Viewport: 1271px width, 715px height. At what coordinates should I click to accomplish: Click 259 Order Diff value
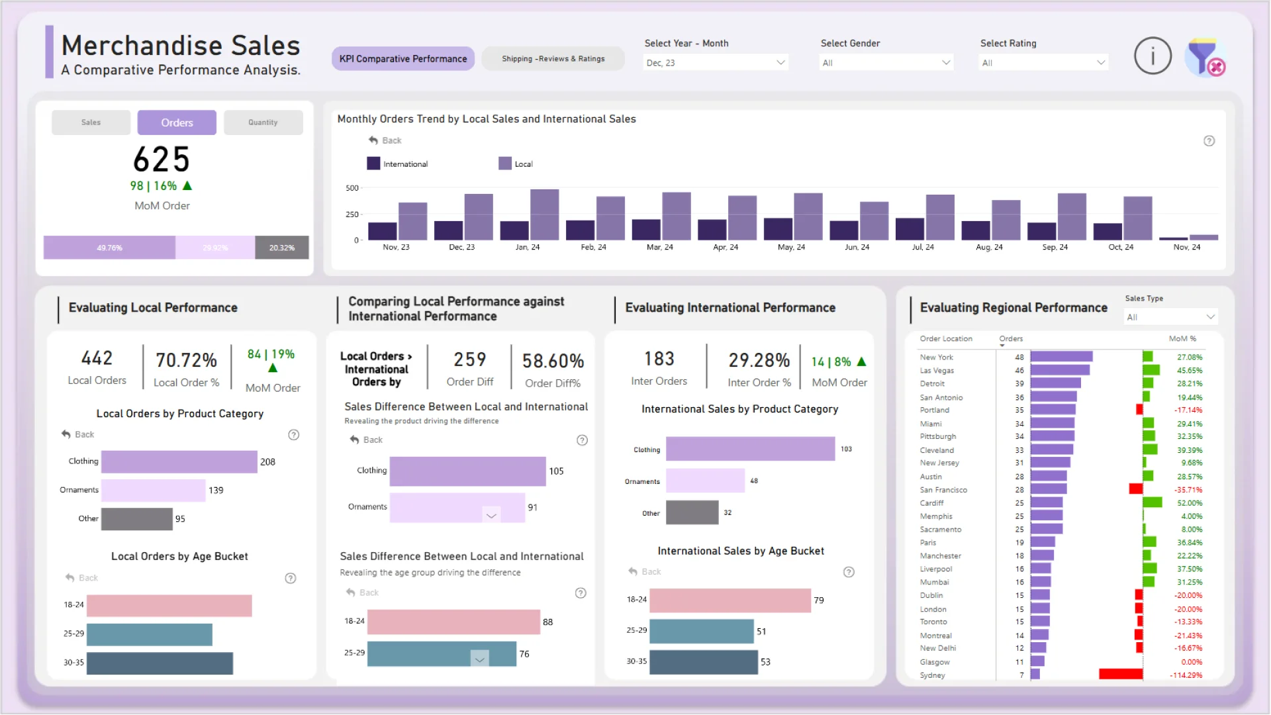coord(470,359)
